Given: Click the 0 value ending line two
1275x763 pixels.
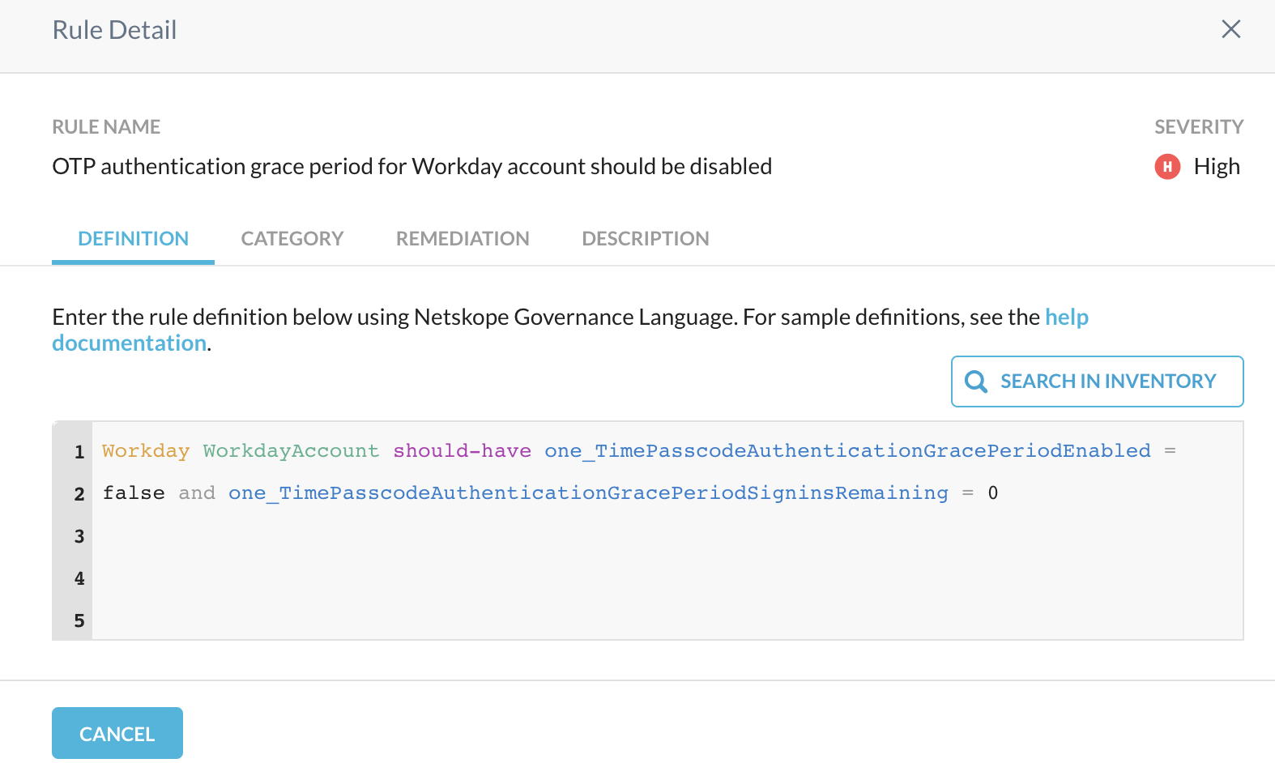Looking at the screenshot, I should point(993,493).
